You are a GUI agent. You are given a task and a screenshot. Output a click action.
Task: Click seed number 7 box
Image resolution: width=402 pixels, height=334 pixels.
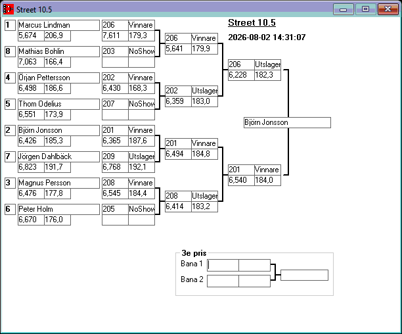coord(10,156)
